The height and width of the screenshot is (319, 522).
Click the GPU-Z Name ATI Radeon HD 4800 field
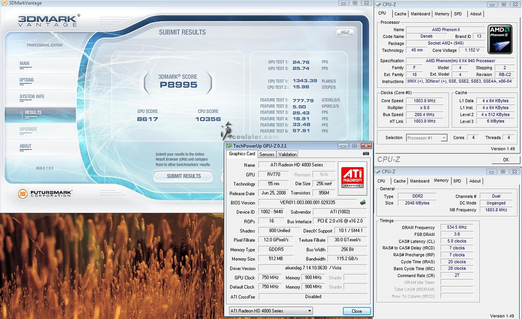pyautogui.click(x=297, y=165)
